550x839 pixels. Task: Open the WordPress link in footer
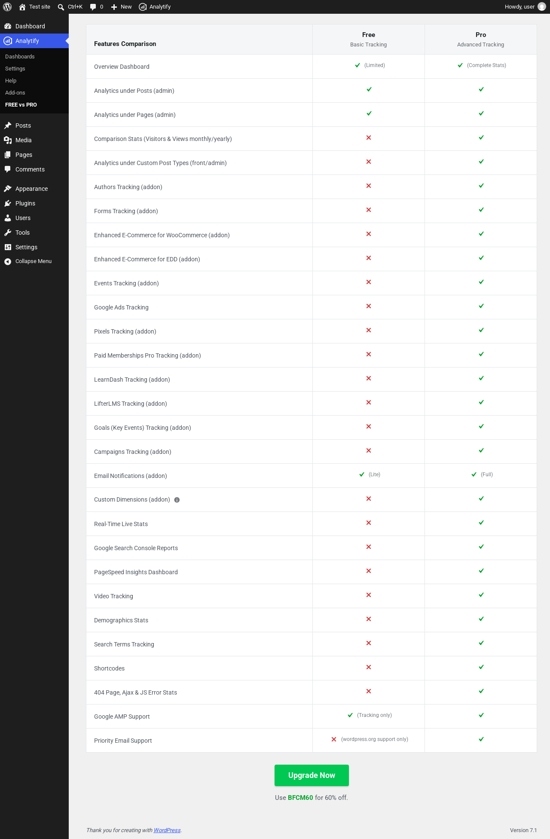[167, 830]
